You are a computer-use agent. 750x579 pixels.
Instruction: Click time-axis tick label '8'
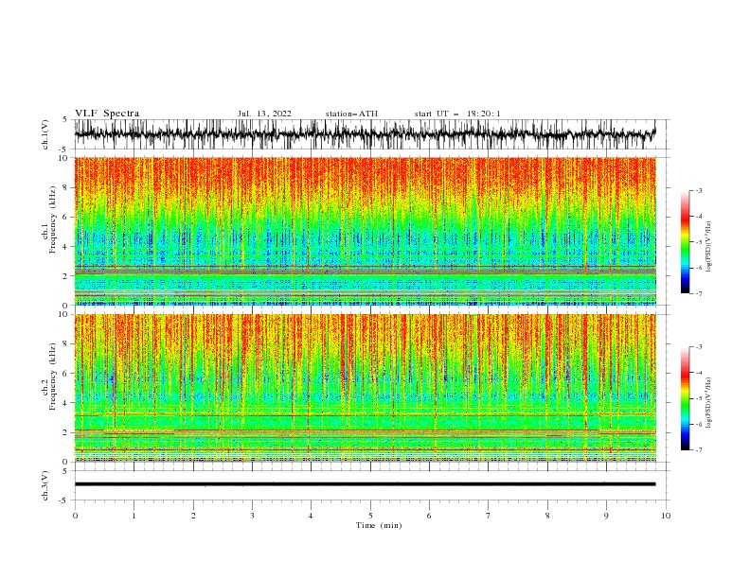547,516
